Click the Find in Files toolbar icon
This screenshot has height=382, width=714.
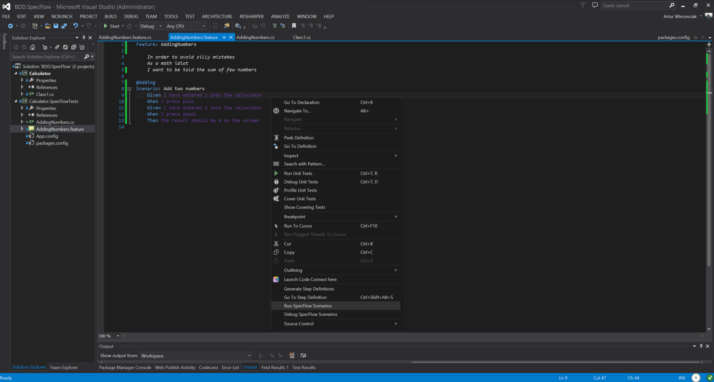point(226,26)
